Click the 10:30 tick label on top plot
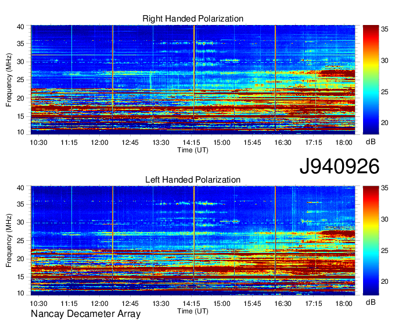This screenshot has height=321, width=395. pos(38,142)
